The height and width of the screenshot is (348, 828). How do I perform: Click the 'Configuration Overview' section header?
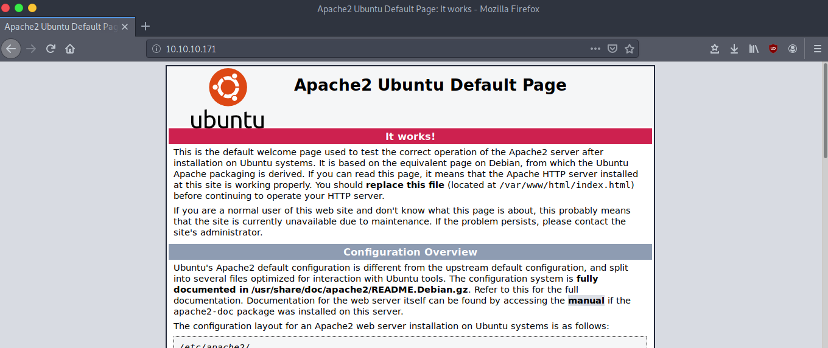click(410, 252)
